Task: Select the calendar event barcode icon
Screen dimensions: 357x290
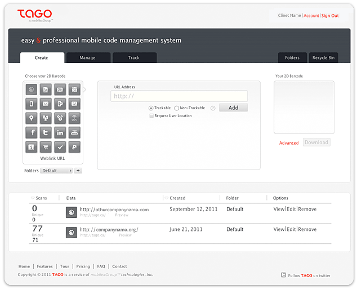Action: coord(74,90)
